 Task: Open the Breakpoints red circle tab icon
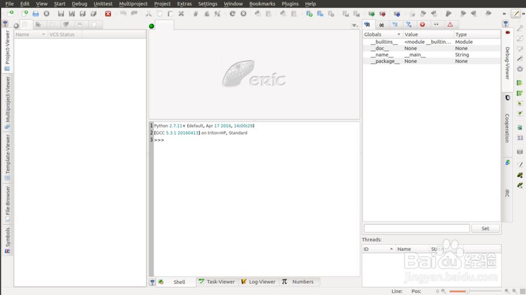coord(422,25)
